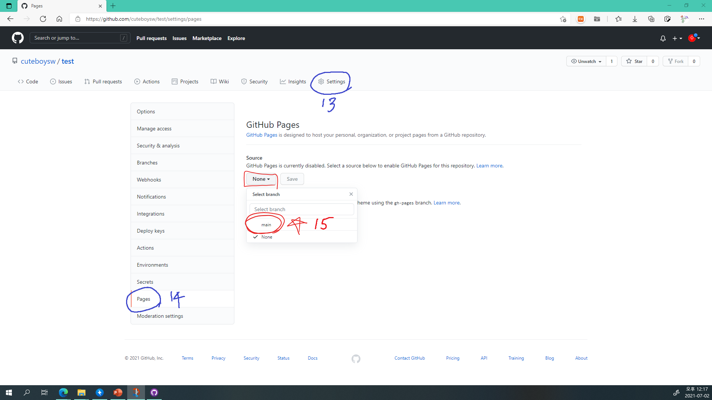Open Branches settings
The height and width of the screenshot is (400, 712).
182,163
